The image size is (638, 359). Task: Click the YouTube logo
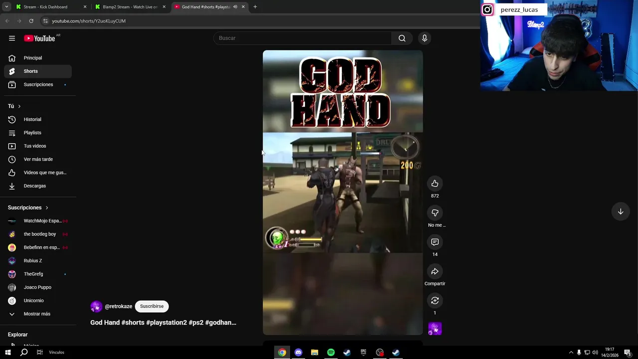click(39, 38)
